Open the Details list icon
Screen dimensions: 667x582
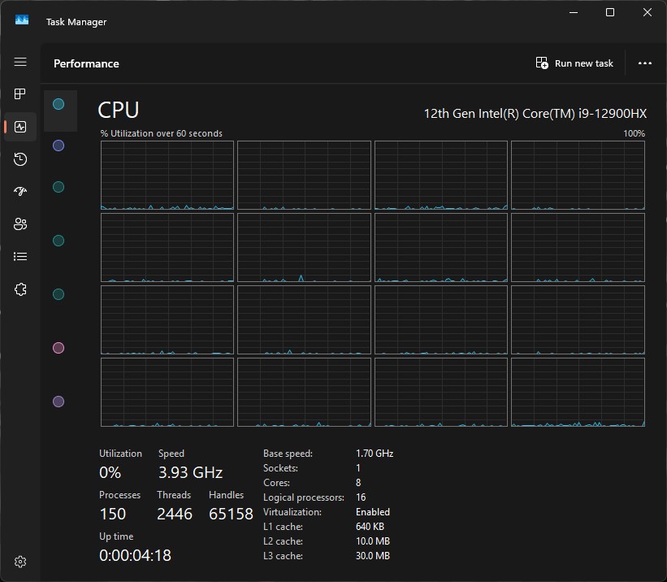[20, 256]
